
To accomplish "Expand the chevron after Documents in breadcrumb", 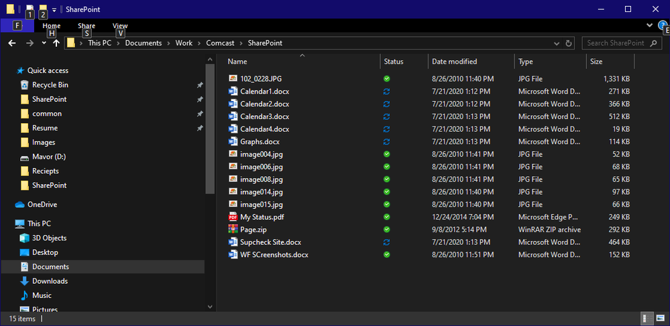I will (169, 43).
